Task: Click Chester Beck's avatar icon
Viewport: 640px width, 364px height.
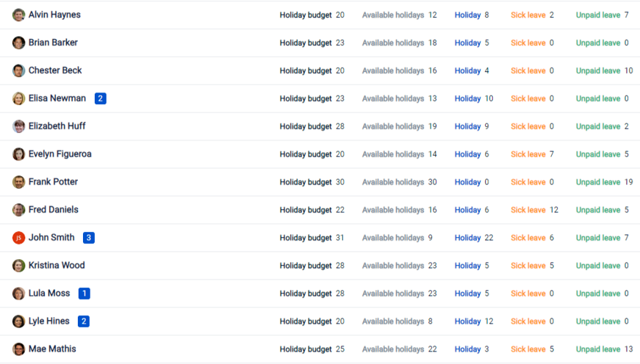Action: tap(18, 70)
